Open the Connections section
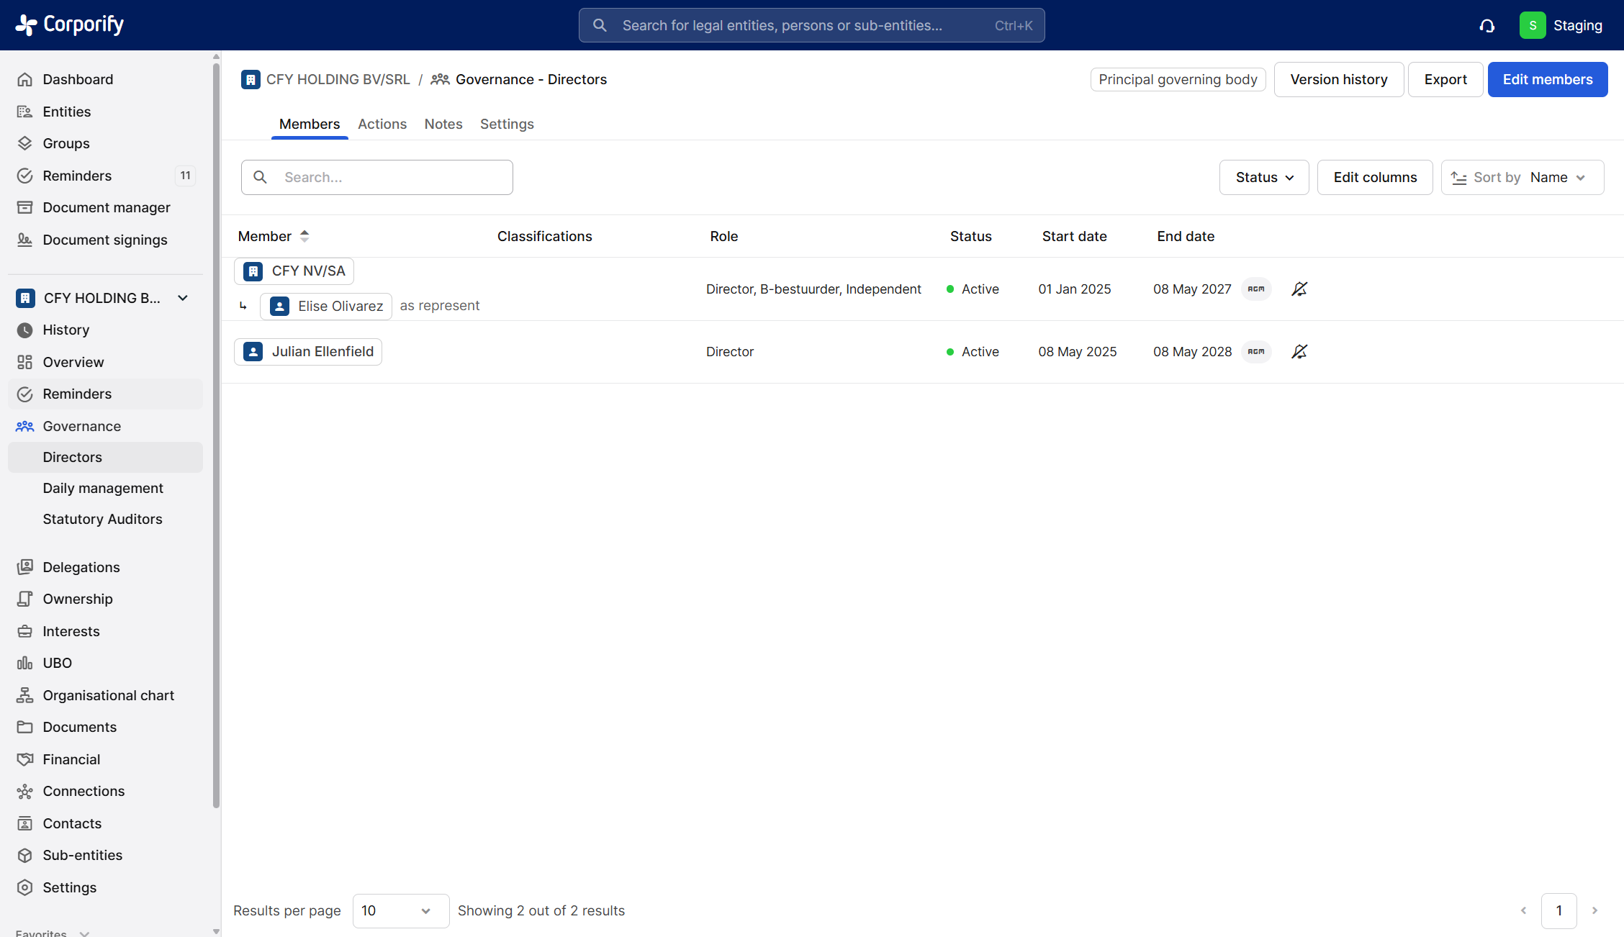 84,791
